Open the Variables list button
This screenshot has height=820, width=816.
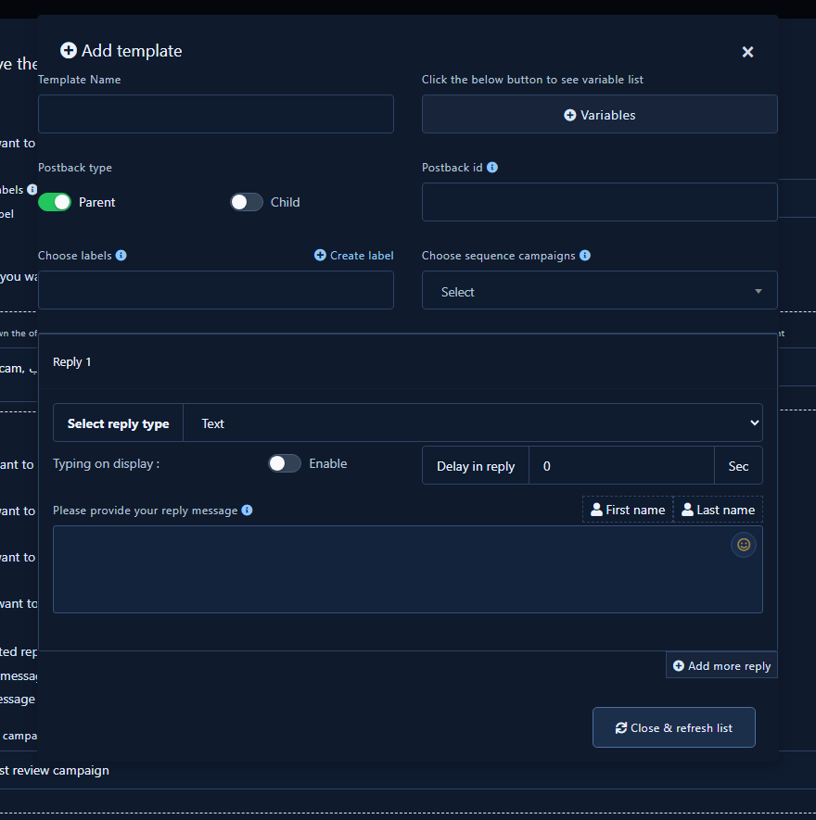pyautogui.click(x=599, y=114)
